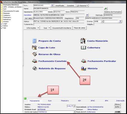Image resolution: width=127 pixels, height=114 pixels.
Task: Open the Informações dropdown menu
Action: 32,28
